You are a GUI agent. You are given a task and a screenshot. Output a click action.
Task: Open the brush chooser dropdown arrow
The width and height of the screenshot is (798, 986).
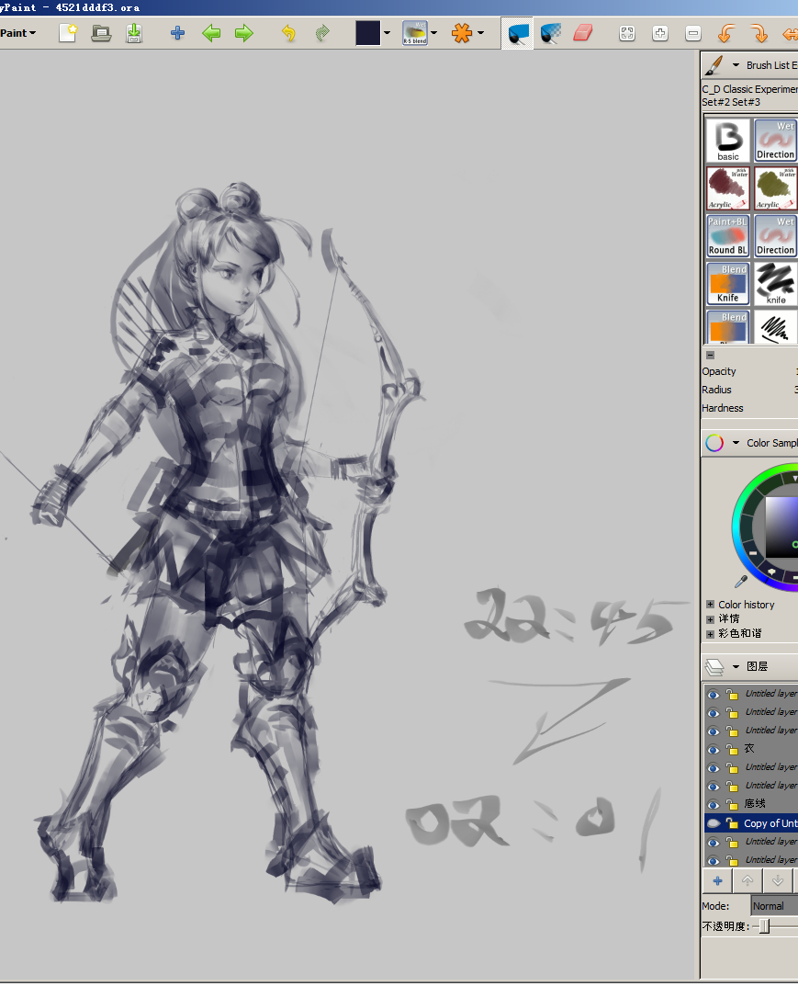point(433,33)
